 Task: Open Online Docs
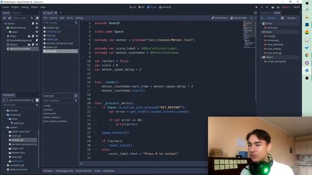[x=220, y=18]
